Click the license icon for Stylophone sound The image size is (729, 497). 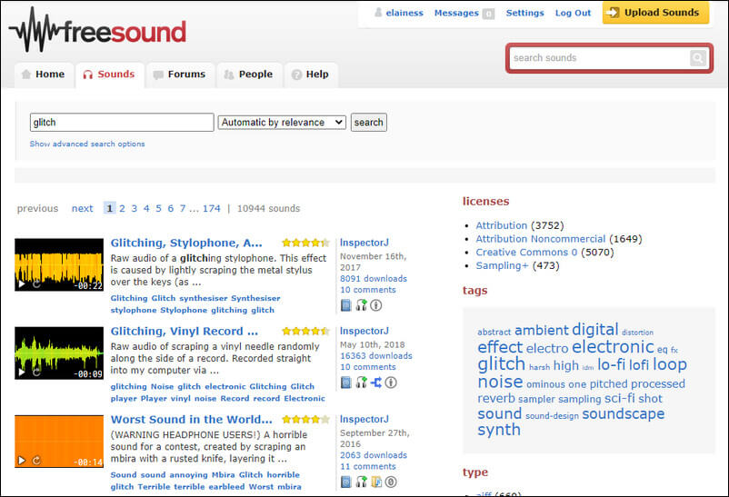click(x=376, y=305)
